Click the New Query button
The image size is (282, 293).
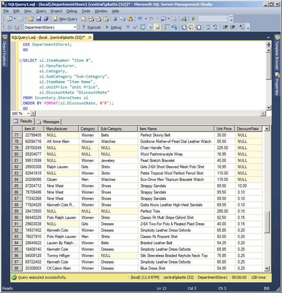point(65,19)
